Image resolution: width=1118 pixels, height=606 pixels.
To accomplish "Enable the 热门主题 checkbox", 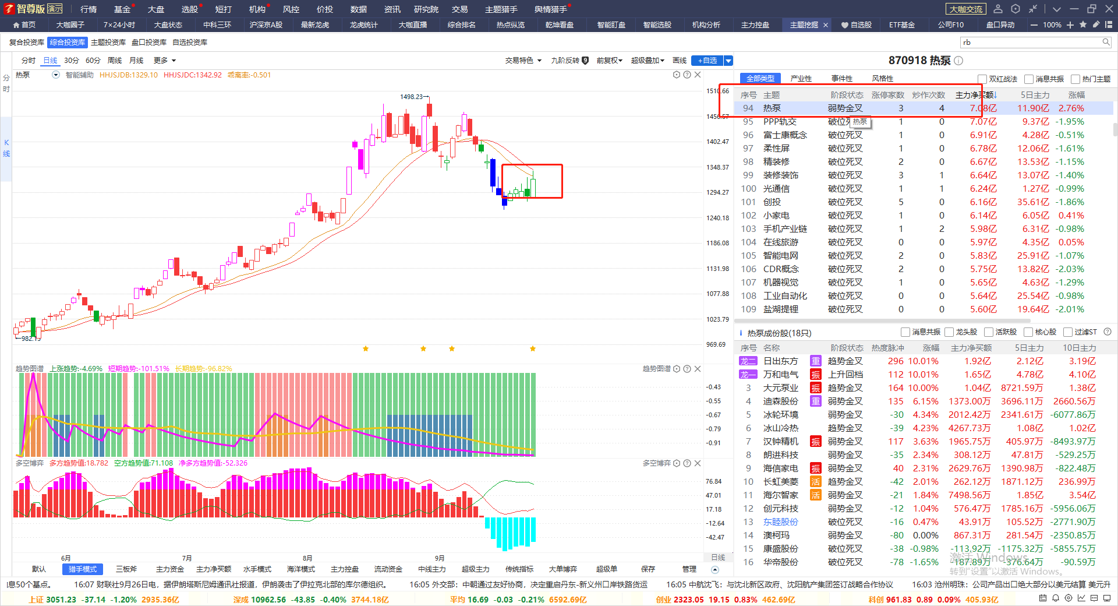I will click(1075, 79).
